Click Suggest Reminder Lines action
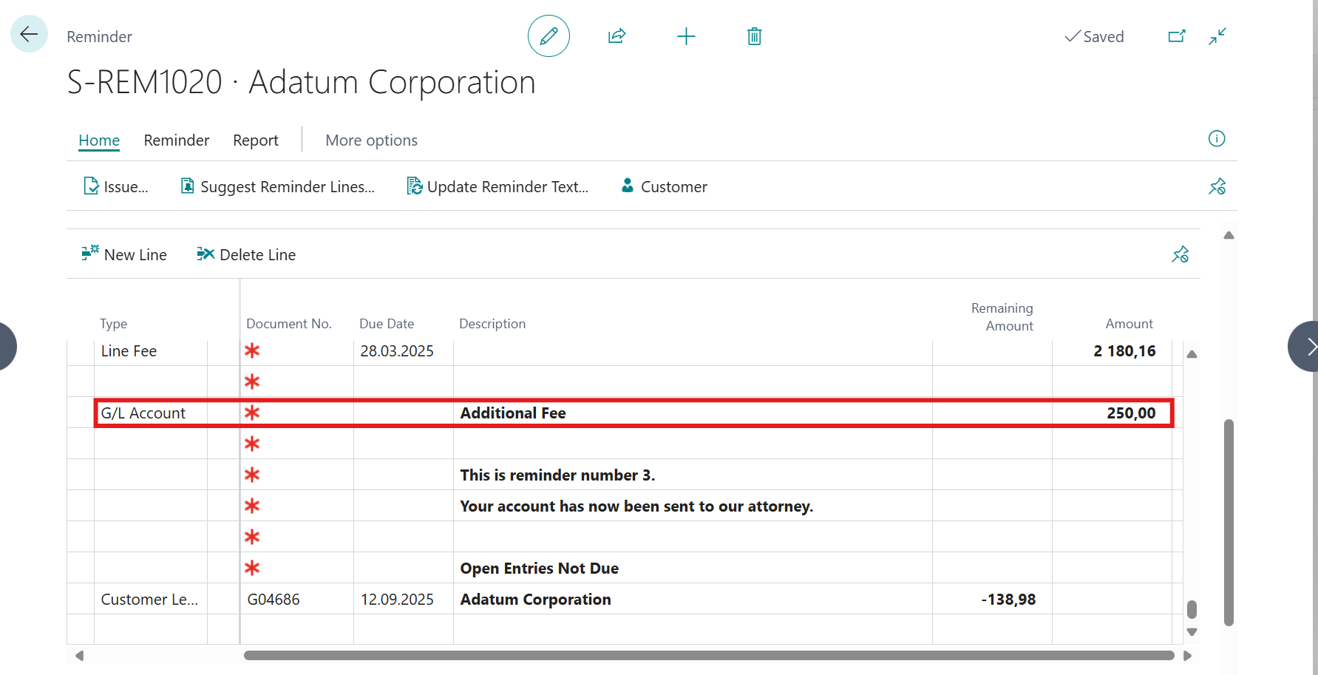This screenshot has width=1318, height=675. [x=278, y=187]
